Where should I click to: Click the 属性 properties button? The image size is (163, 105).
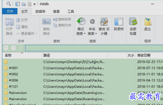click(22, 27)
